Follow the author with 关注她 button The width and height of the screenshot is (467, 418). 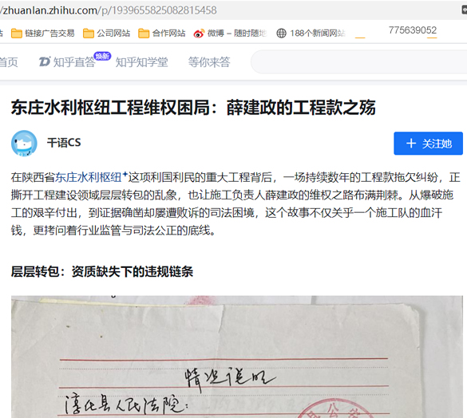(428, 144)
